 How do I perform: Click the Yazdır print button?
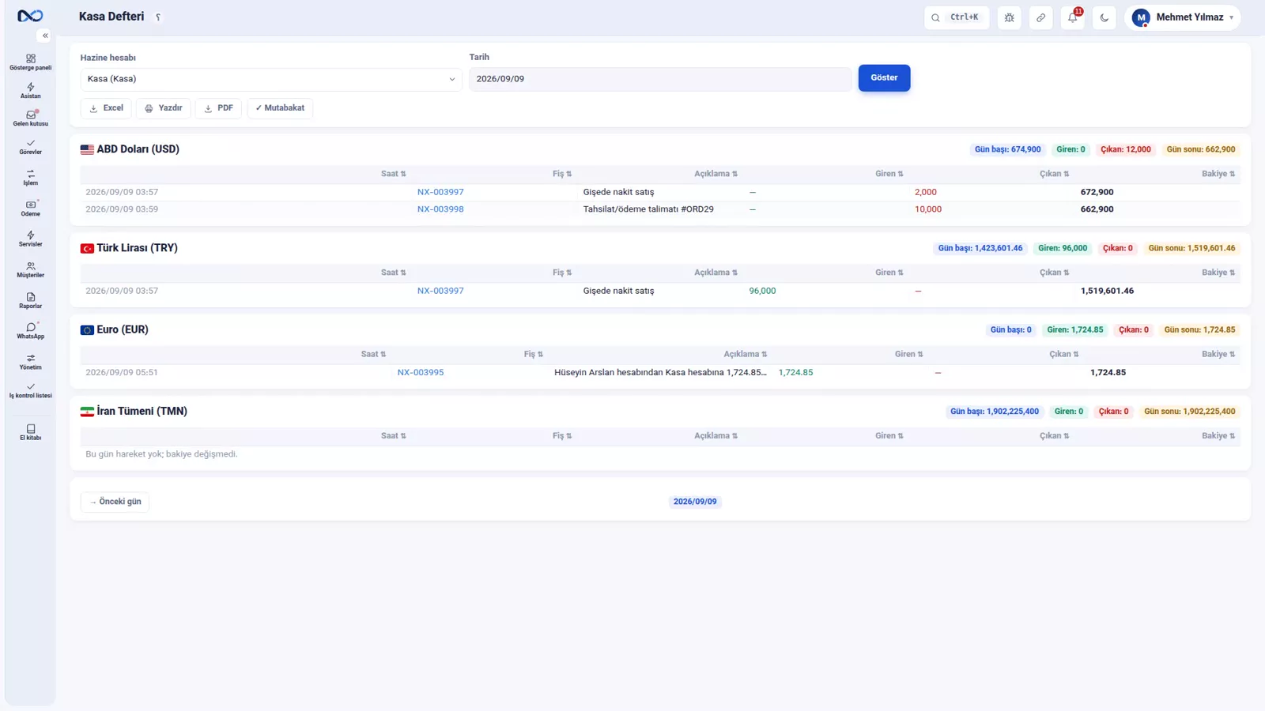click(x=164, y=108)
